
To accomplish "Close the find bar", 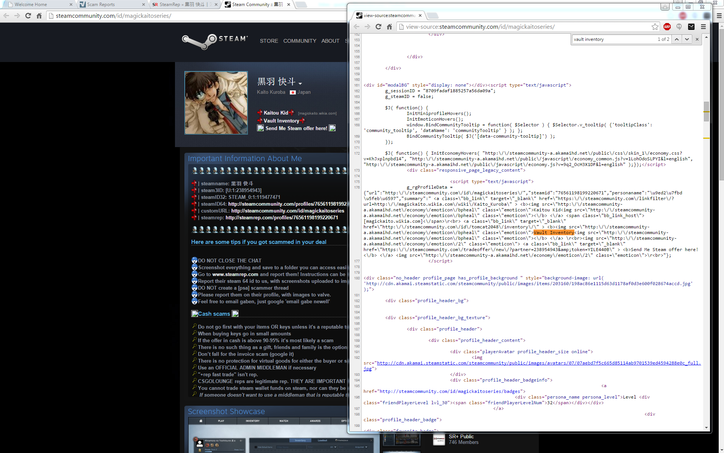I will [x=697, y=39].
